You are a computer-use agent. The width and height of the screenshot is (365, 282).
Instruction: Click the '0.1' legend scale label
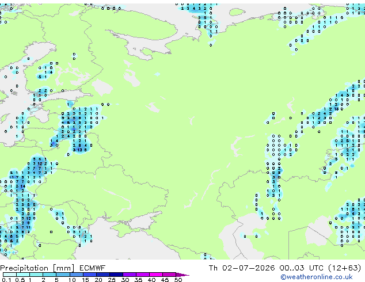pyautogui.click(x=6, y=280)
